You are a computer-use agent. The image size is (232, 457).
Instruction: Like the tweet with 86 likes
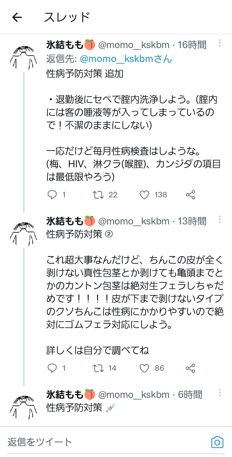(x=145, y=368)
